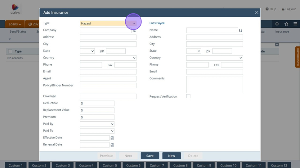Expand the Loss Payee Country dropdown
Viewport: 300px width, 168px height.
(214, 58)
